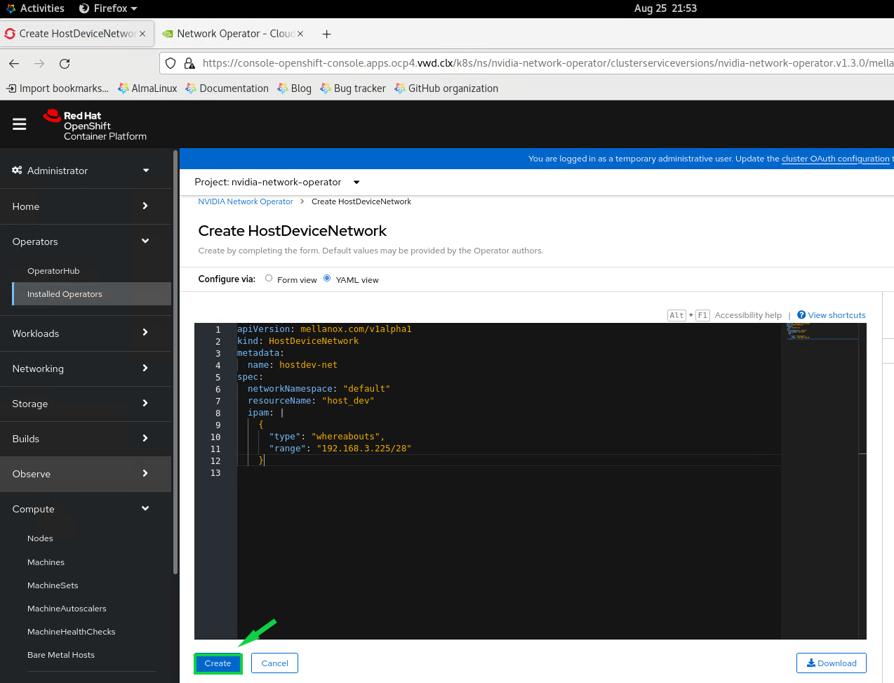The width and height of the screenshot is (894, 683).
Task: Click the Documentation bookmark icon
Action: point(191,88)
